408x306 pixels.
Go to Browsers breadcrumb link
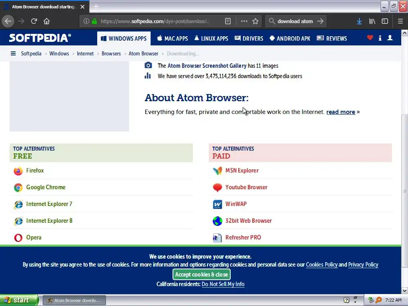coord(111,54)
